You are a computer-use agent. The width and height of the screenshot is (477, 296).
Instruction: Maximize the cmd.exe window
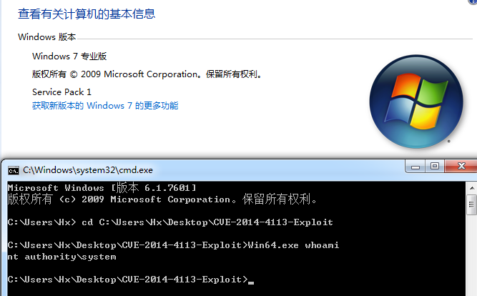(x=435, y=167)
